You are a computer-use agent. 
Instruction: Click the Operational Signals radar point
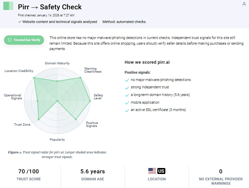tap(37, 101)
